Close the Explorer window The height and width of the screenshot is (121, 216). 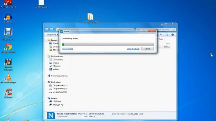[172, 24]
